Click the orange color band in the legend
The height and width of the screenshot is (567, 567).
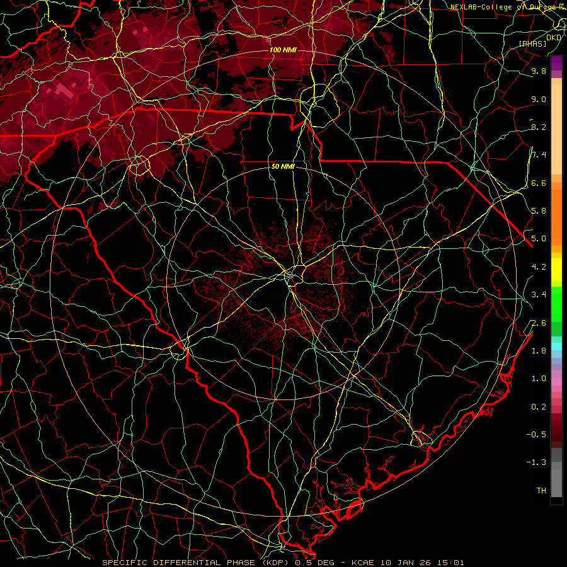point(556,217)
